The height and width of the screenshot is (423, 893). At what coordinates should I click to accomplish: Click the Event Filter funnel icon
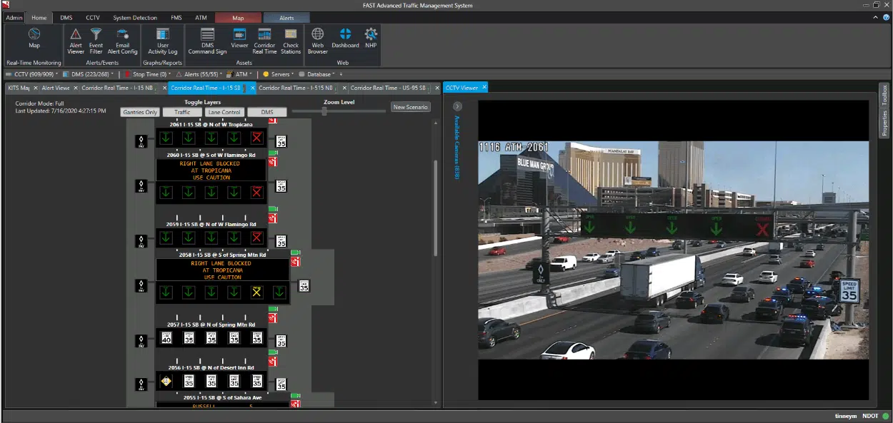[96, 40]
